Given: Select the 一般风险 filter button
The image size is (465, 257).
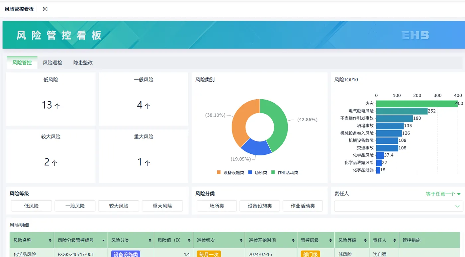Looking at the screenshot, I should tap(75, 206).
